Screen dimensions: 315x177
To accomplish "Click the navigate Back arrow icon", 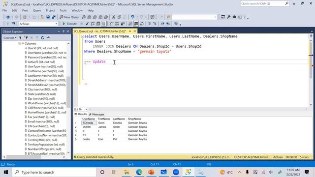I will (x=8, y=17).
